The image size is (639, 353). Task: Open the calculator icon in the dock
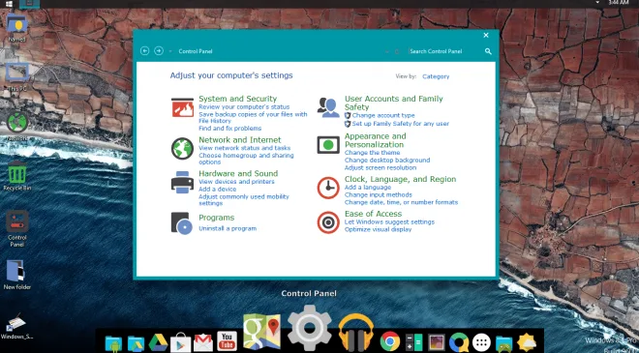(x=414, y=342)
